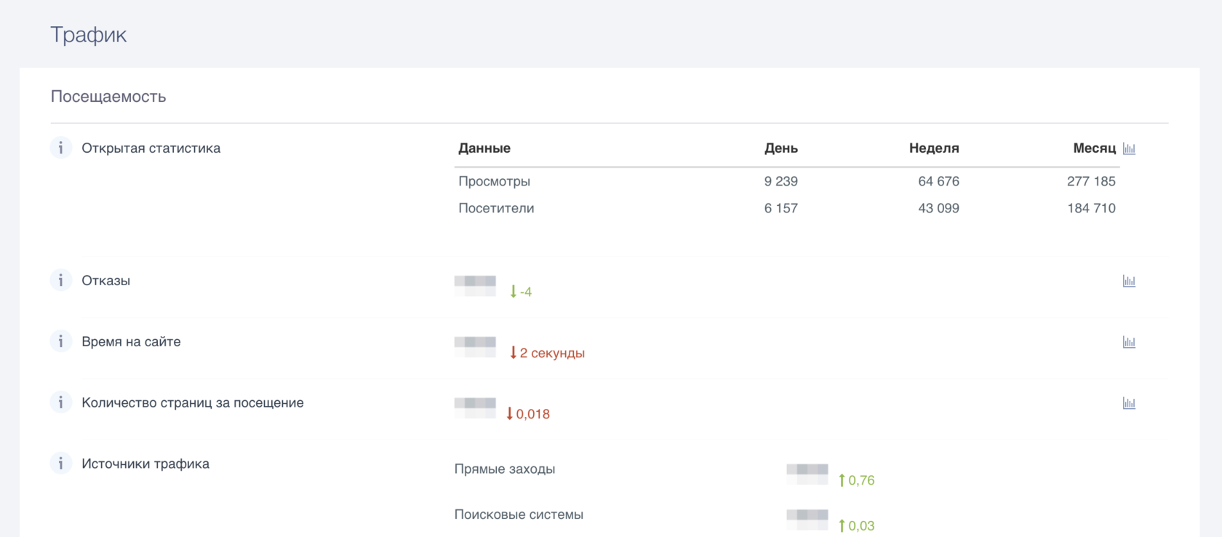This screenshot has width=1222, height=537.
Task: Select the Просмотры row label
Action: 494,181
